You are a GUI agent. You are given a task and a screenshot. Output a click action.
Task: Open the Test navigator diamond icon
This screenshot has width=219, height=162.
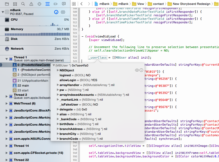click(x=39, y=4)
